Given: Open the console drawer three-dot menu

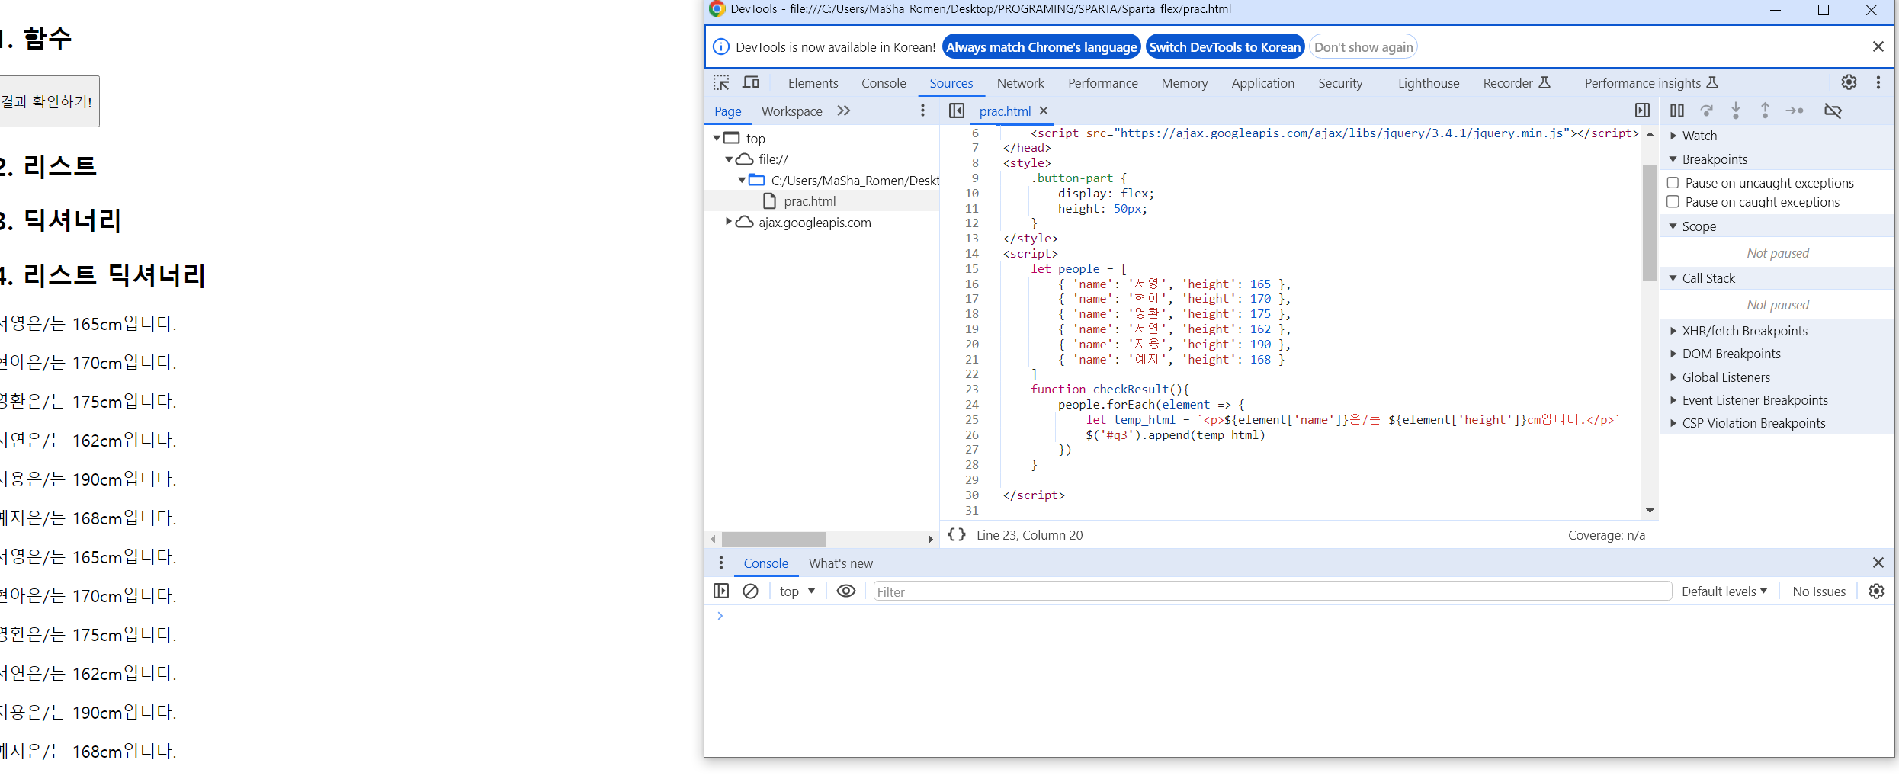Looking at the screenshot, I should [x=721, y=563].
